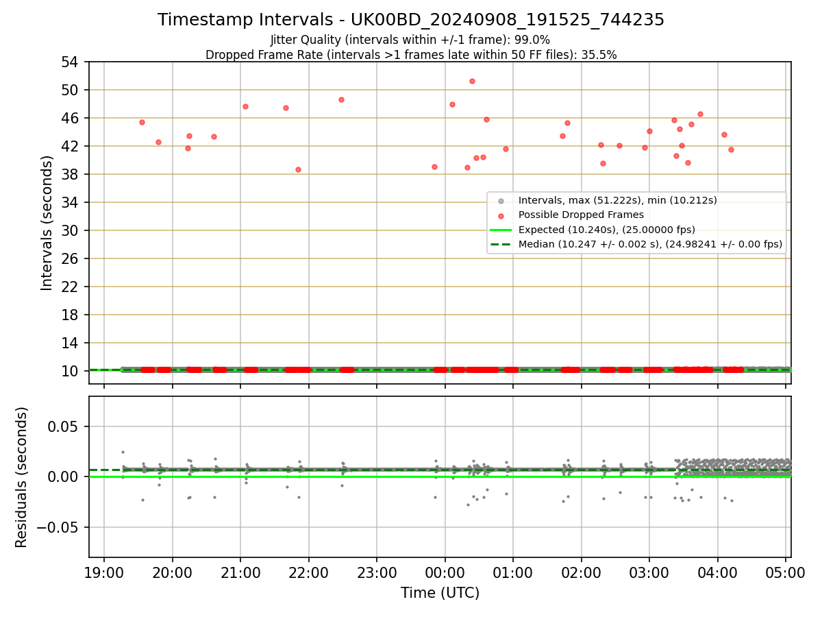Click the 'Time (UTC)' x-axis label
This screenshot has height=617, width=822.
coord(440,593)
